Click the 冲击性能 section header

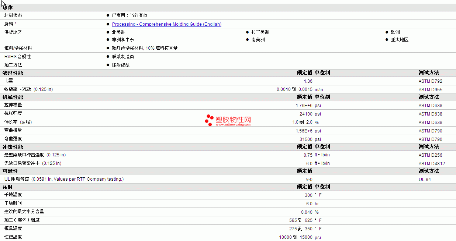click(13, 147)
